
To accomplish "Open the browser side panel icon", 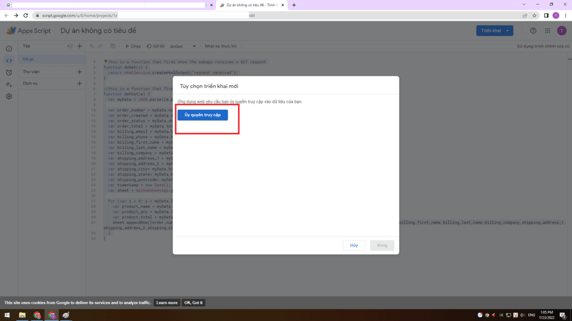I will click(546, 16).
